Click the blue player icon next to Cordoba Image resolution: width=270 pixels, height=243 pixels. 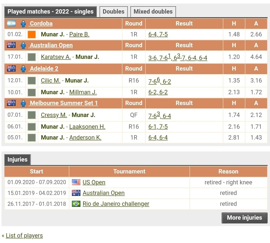[x=23, y=24]
